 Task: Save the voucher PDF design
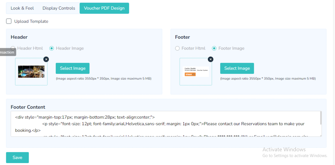[x=17, y=157]
